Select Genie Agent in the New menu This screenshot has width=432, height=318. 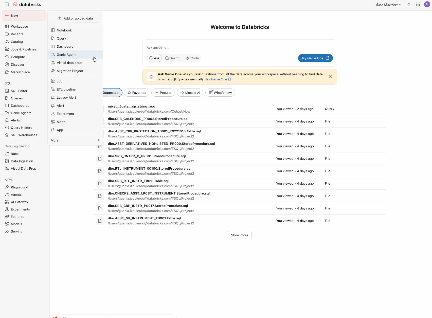75,55
